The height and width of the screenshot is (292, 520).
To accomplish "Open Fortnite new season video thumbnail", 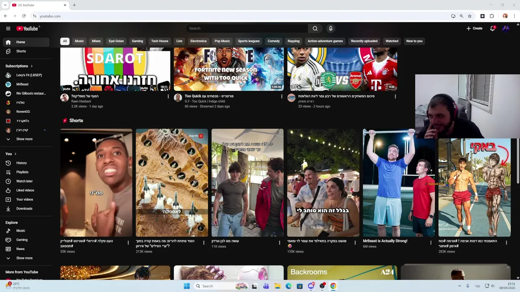I will tap(229, 69).
